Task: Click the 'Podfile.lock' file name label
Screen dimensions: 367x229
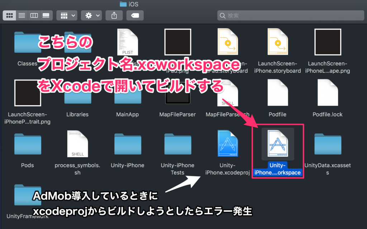Action: click(x=328, y=114)
